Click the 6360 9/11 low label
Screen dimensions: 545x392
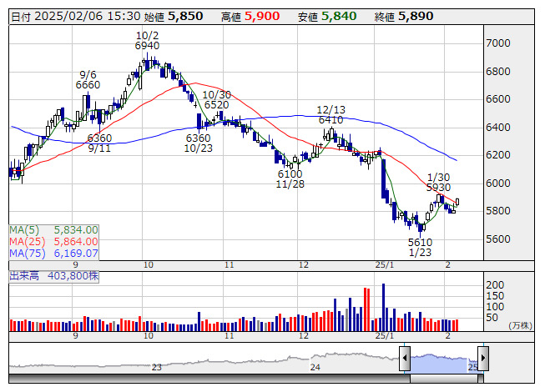coord(99,143)
